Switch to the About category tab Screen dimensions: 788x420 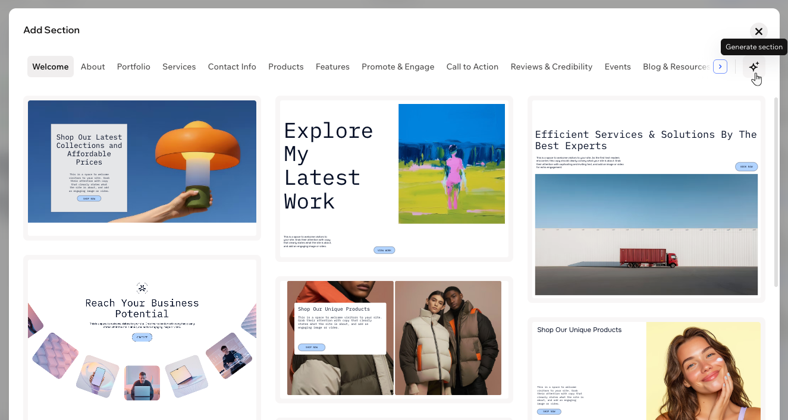point(93,67)
